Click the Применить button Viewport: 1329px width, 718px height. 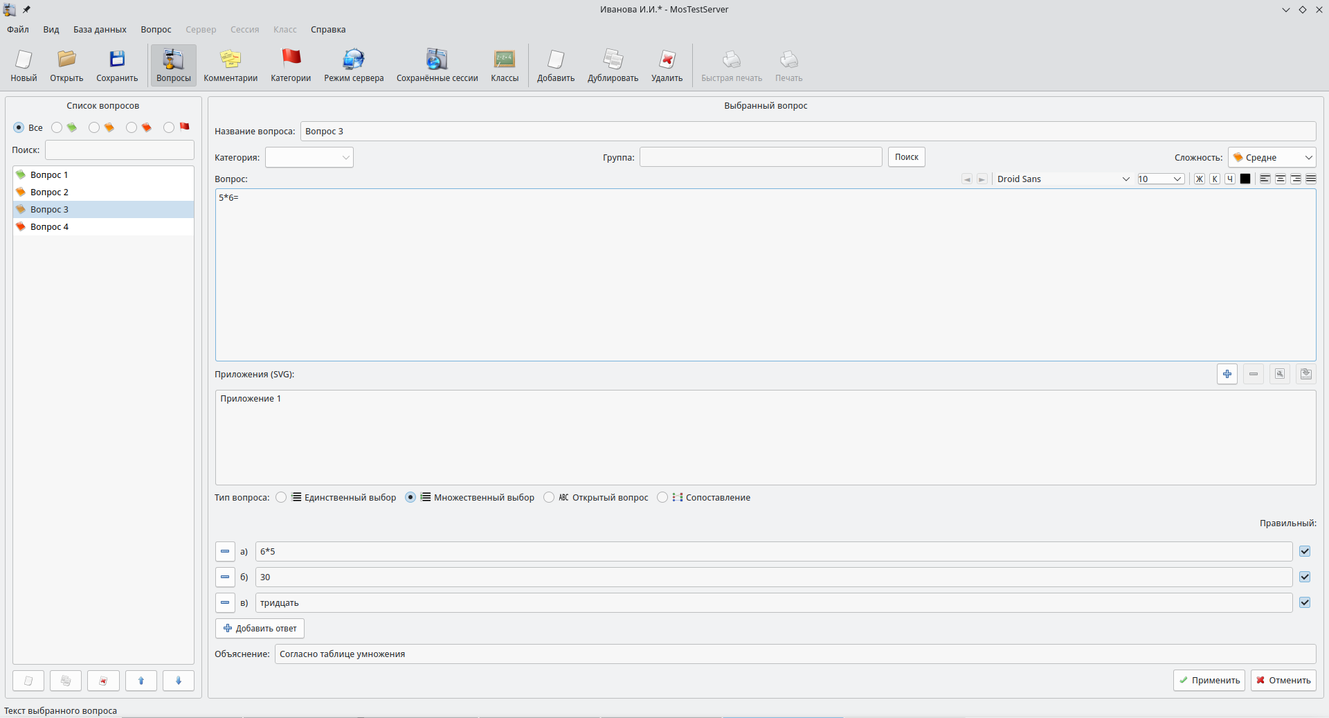(x=1209, y=681)
